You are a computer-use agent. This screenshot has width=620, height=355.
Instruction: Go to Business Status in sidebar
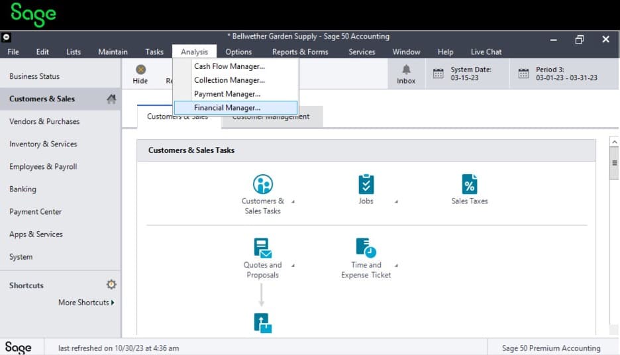click(60, 76)
